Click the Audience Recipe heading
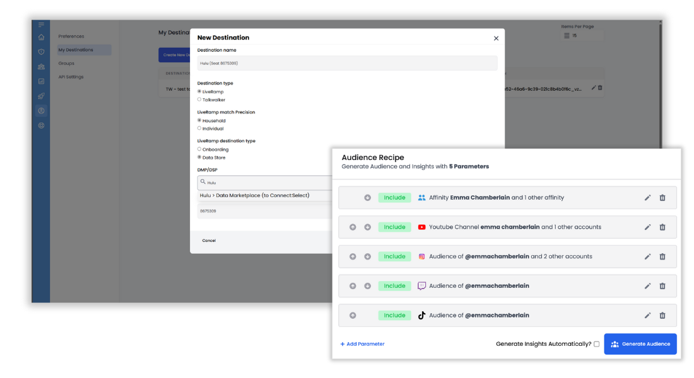The image size is (694, 378). click(x=373, y=157)
